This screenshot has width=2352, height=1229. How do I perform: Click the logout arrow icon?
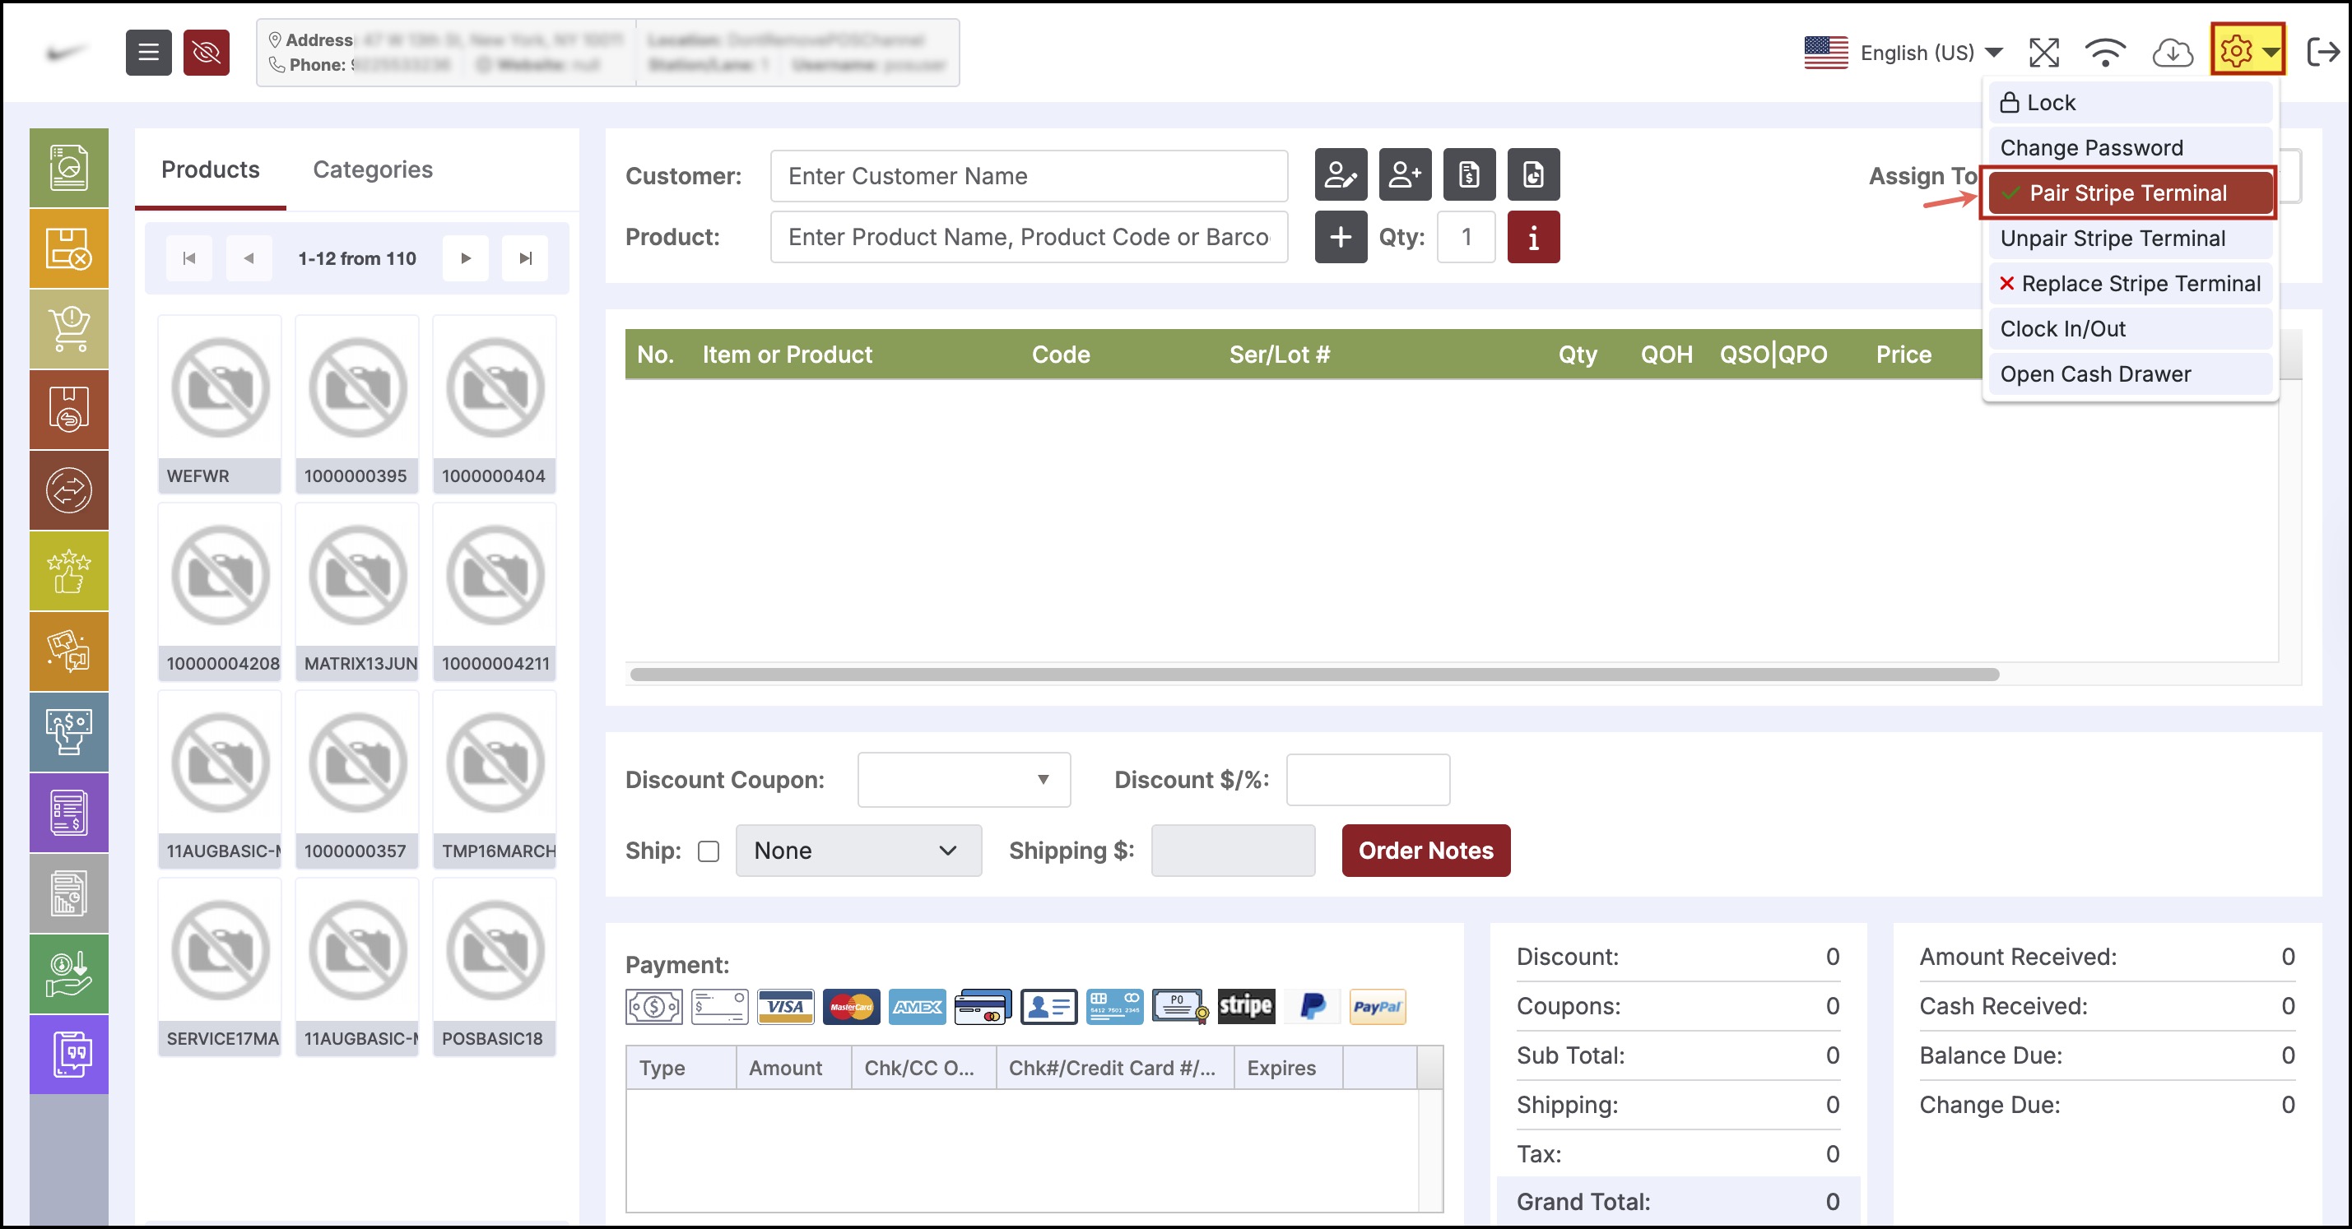(2322, 52)
